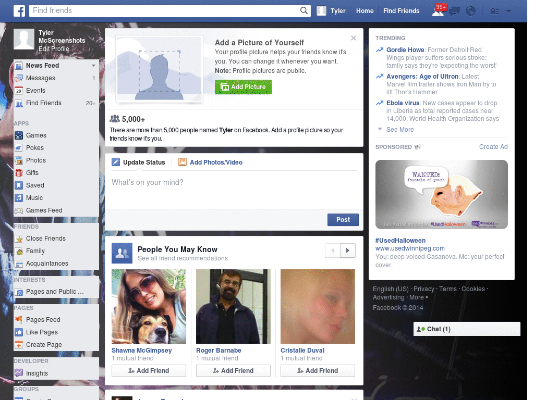Go to Home in top navigation
Viewport: 534px width, 400px height.
coord(365,11)
